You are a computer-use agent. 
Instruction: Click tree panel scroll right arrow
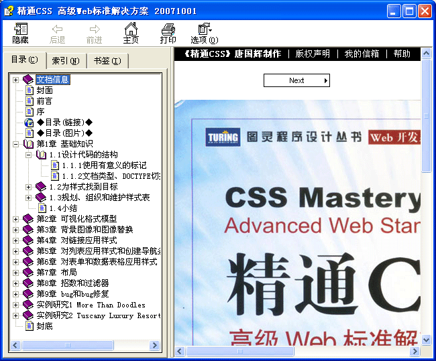(x=154, y=345)
